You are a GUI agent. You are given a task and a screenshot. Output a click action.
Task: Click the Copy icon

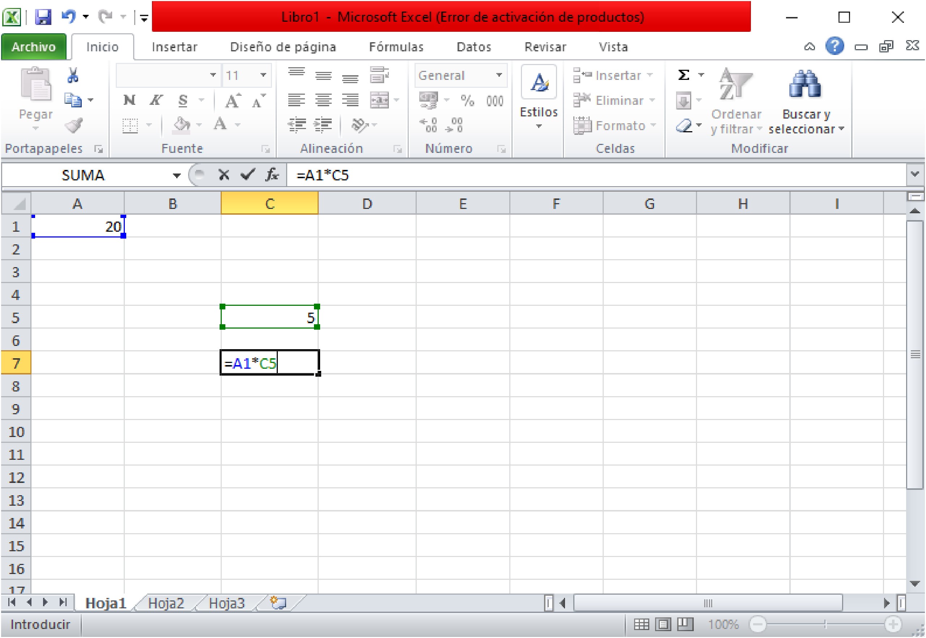point(73,100)
